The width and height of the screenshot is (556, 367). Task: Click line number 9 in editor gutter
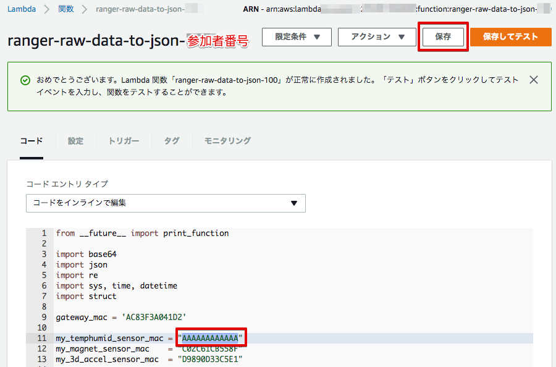click(44, 317)
